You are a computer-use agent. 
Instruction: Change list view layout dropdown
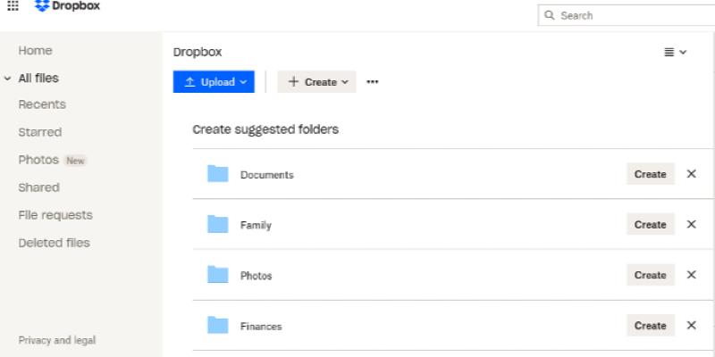pos(675,53)
